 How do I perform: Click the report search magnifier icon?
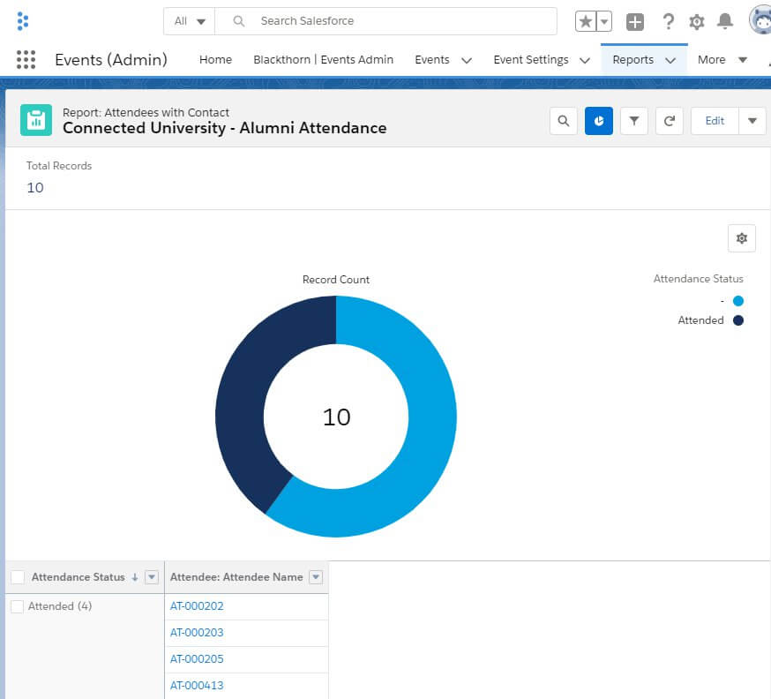pyautogui.click(x=563, y=121)
